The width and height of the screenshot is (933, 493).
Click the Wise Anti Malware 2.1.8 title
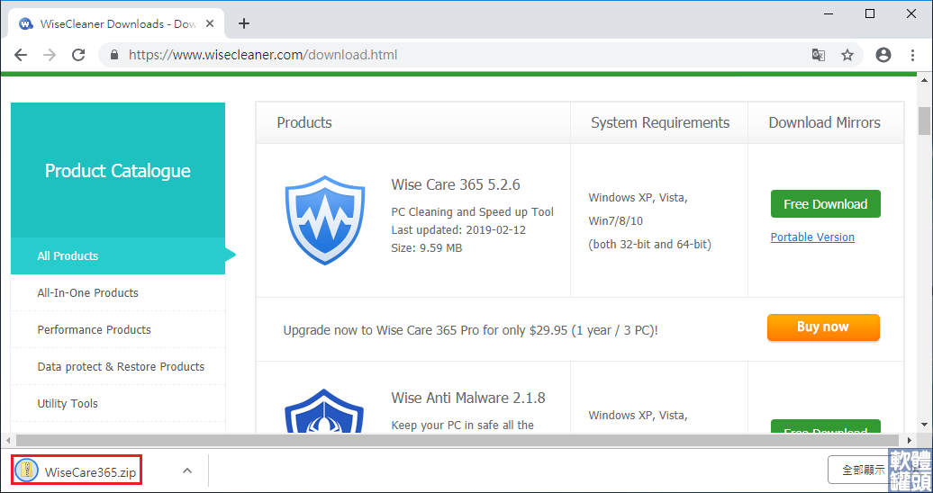pyautogui.click(x=468, y=398)
